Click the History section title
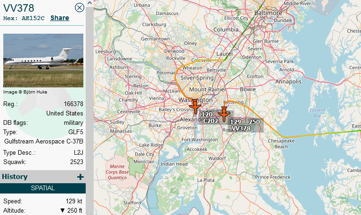 pos(15,177)
